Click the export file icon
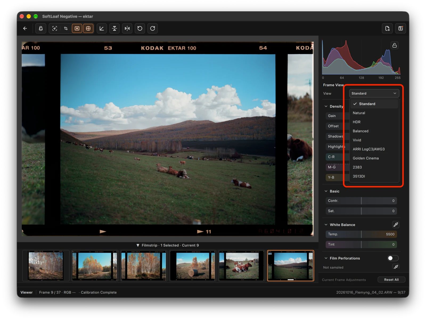Viewport: 426px width, 320px height. [x=387, y=28]
